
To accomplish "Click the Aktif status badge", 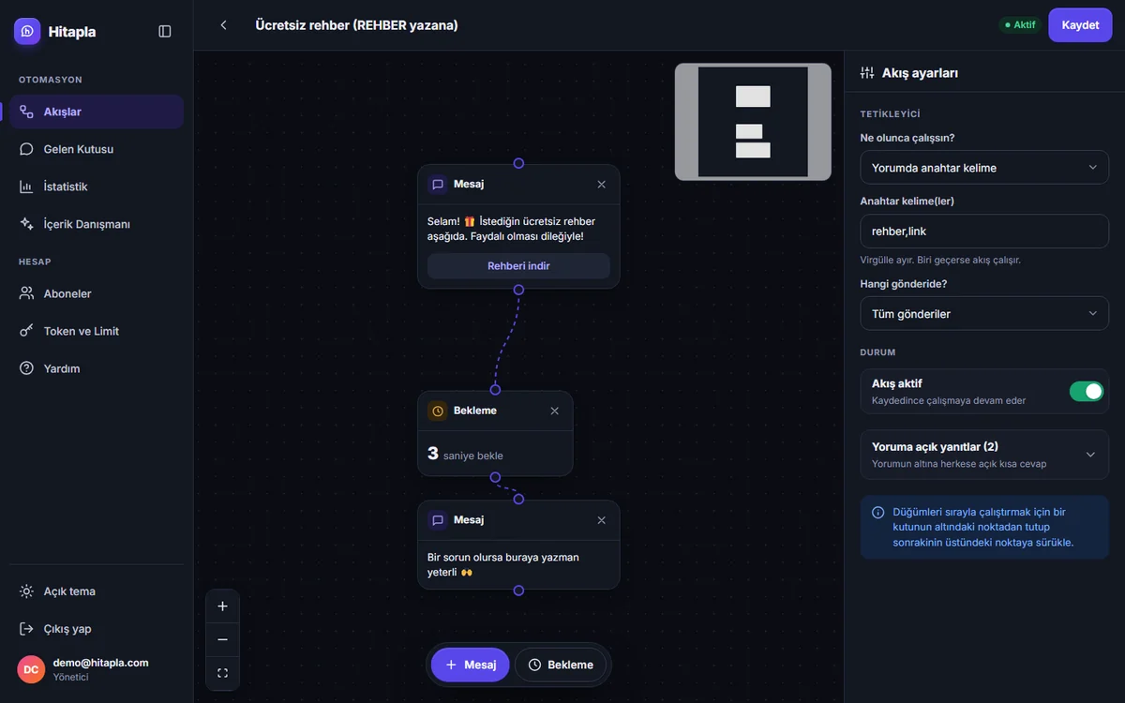I will pyautogui.click(x=1020, y=25).
